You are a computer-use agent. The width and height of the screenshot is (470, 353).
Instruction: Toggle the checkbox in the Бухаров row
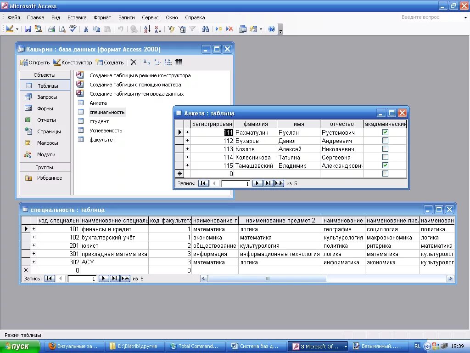(386, 141)
